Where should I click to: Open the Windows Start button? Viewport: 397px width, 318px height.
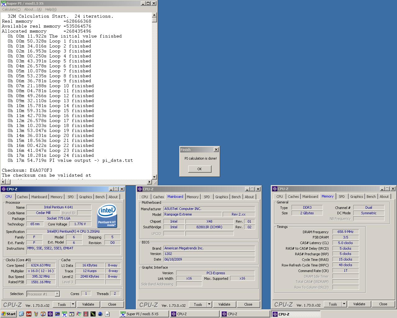tap(9, 314)
